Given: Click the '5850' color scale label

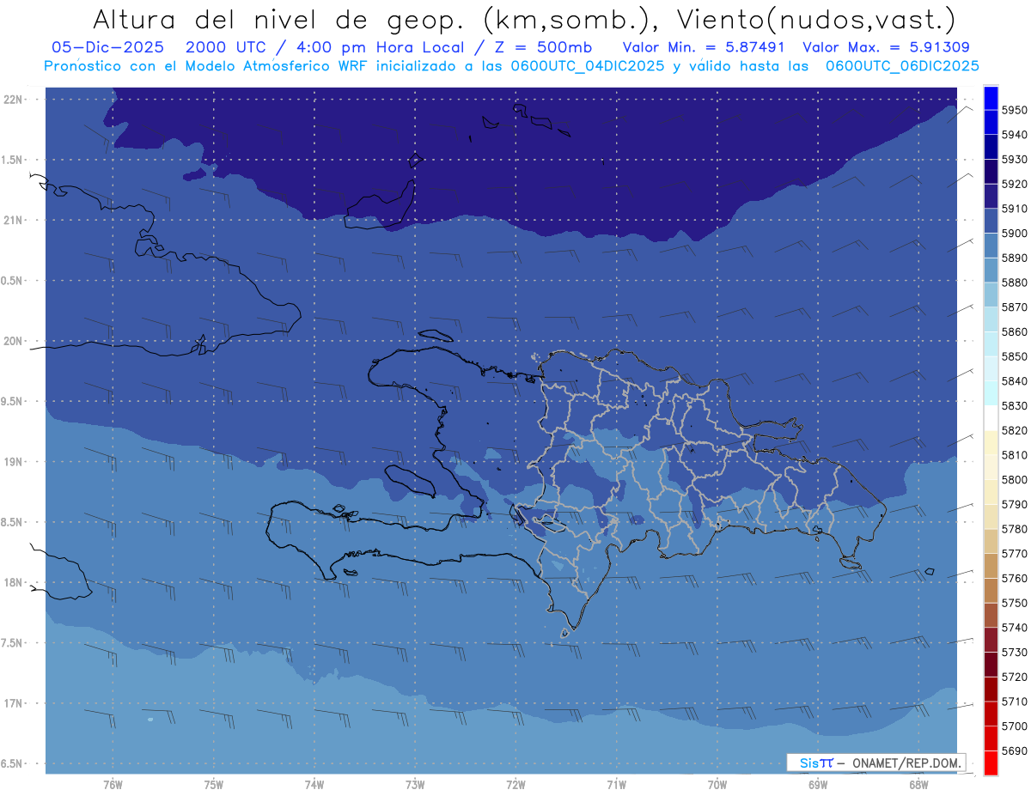Looking at the screenshot, I should point(1015,356).
